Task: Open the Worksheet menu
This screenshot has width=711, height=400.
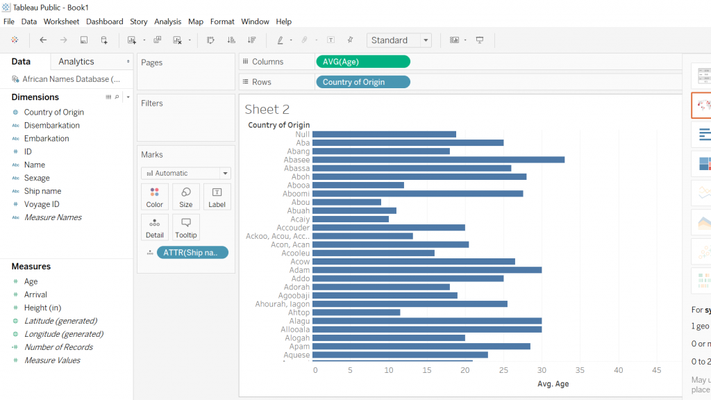Action: click(x=61, y=22)
